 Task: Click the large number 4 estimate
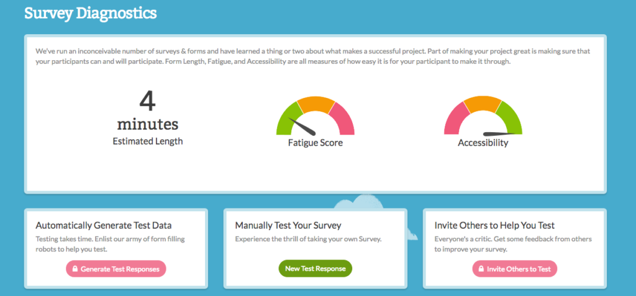click(148, 101)
